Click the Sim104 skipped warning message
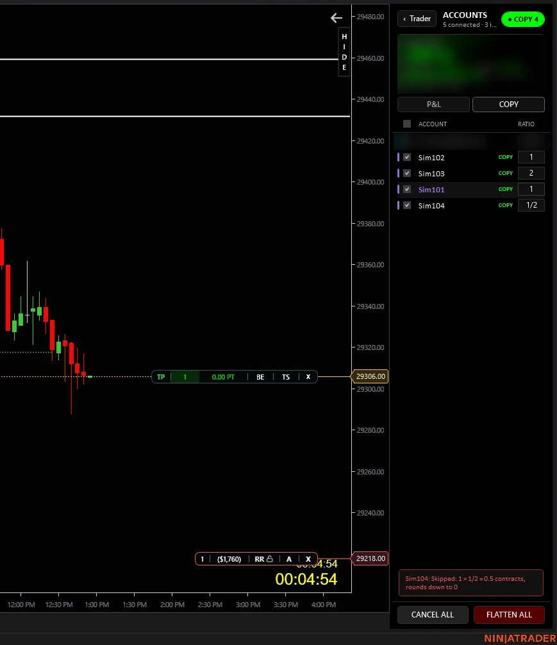The image size is (557, 645). tap(471, 583)
